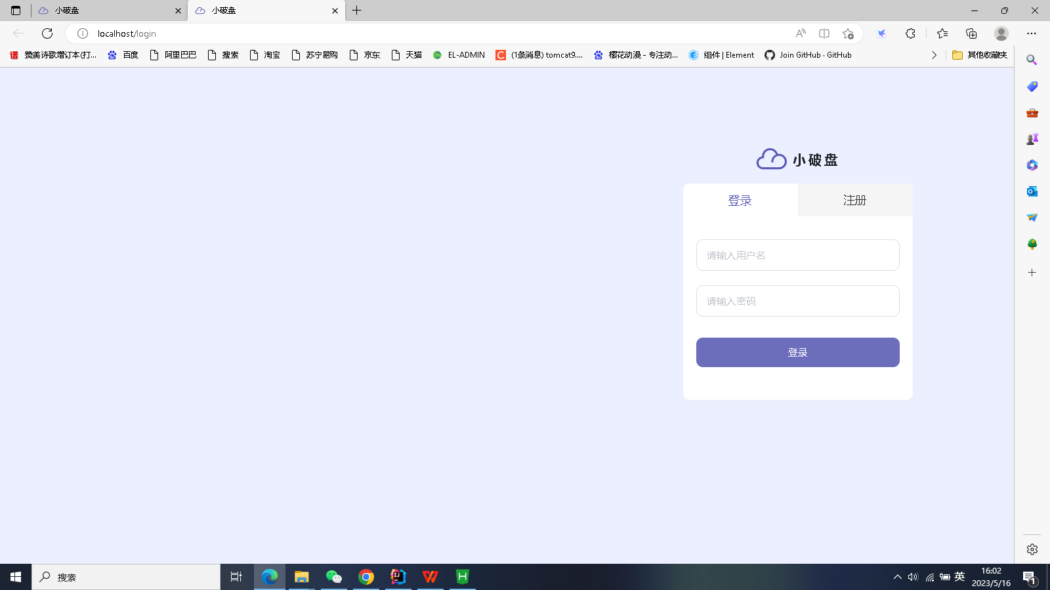Open the 京东 bookmark
This screenshot has width=1050, height=590.
coord(365,55)
